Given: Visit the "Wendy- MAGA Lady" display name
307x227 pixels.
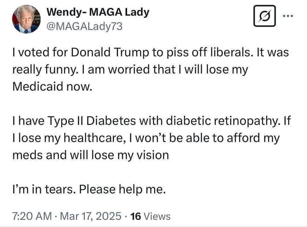Looking at the screenshot, I should coord(98,12).
